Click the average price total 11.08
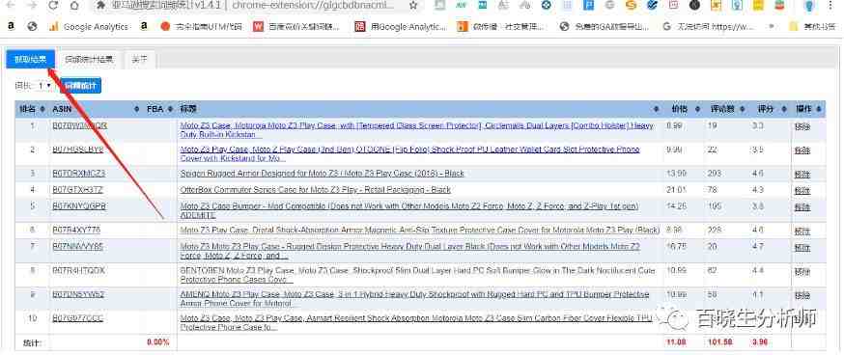Image resolution: width=844 pixels, height=355 pixels. tap(676, 341)
